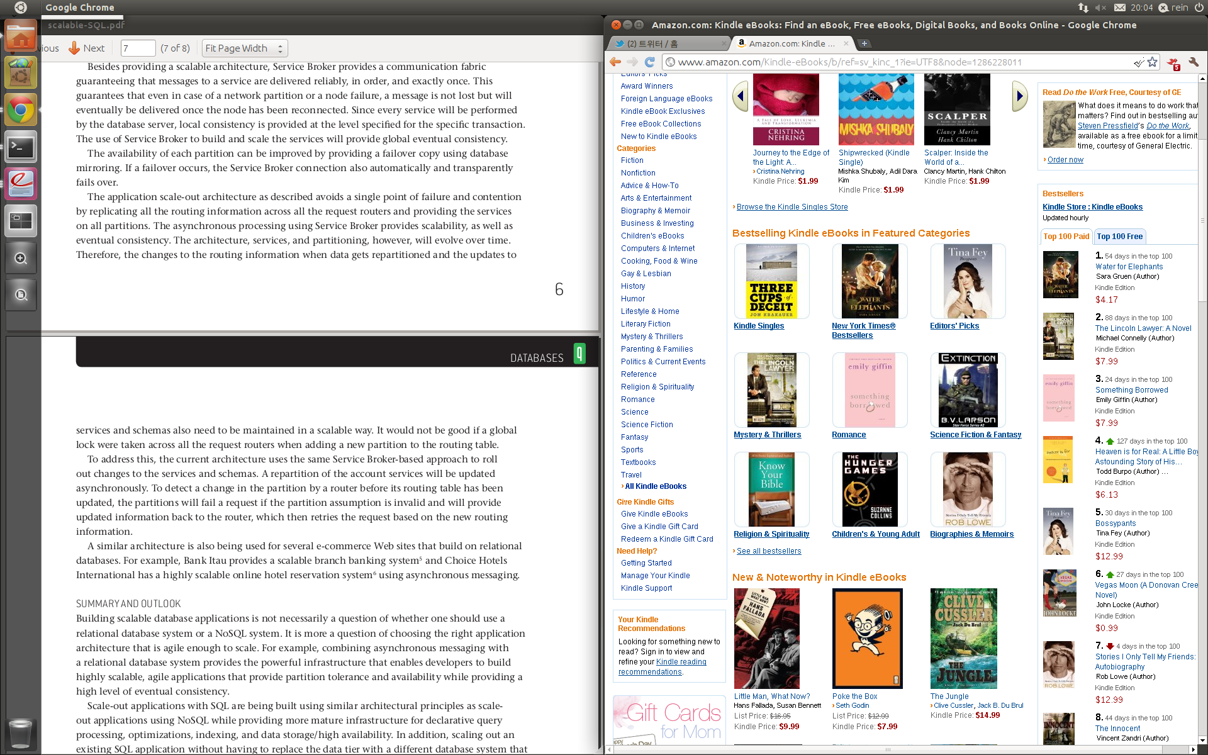
Task: Click The Lincoln Lawyer bestseller title
Action: [x=1143, y=328]
